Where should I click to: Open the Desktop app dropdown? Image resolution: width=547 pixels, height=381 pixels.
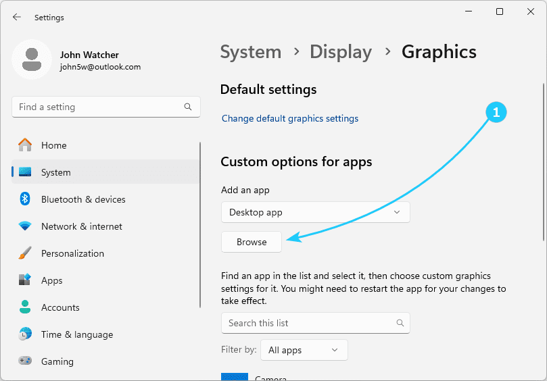[315, 212]
